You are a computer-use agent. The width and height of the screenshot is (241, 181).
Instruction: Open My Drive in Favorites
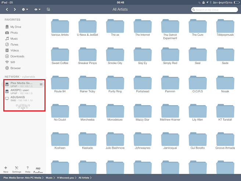(x=15, y=27)
